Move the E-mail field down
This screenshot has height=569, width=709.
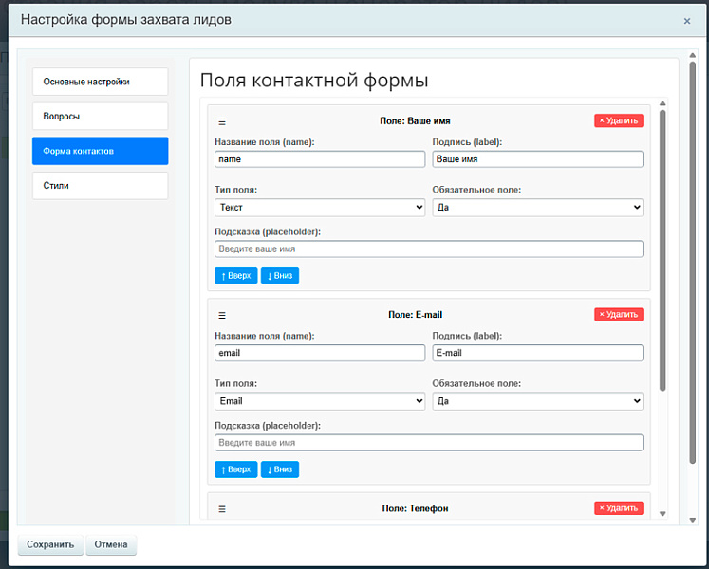[x=280, y=469]
